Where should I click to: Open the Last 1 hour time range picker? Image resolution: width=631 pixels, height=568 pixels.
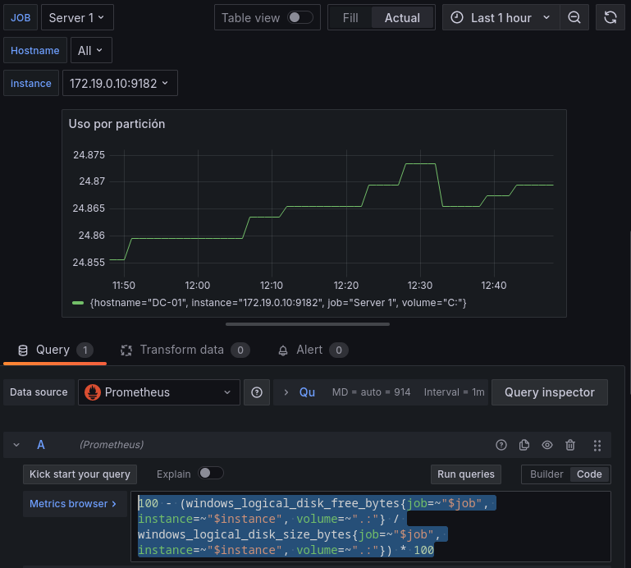pyautogui.click(x=501, y=18)
